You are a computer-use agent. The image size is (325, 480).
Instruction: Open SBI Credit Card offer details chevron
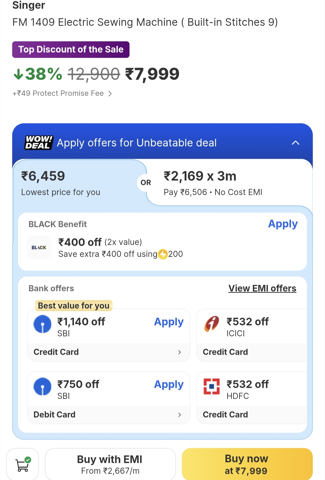pyautogui.click(x=180, y=352)
